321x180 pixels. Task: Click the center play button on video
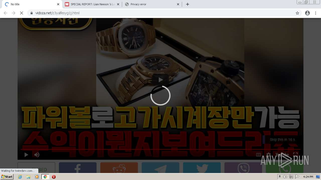click(x=160, y=80)
